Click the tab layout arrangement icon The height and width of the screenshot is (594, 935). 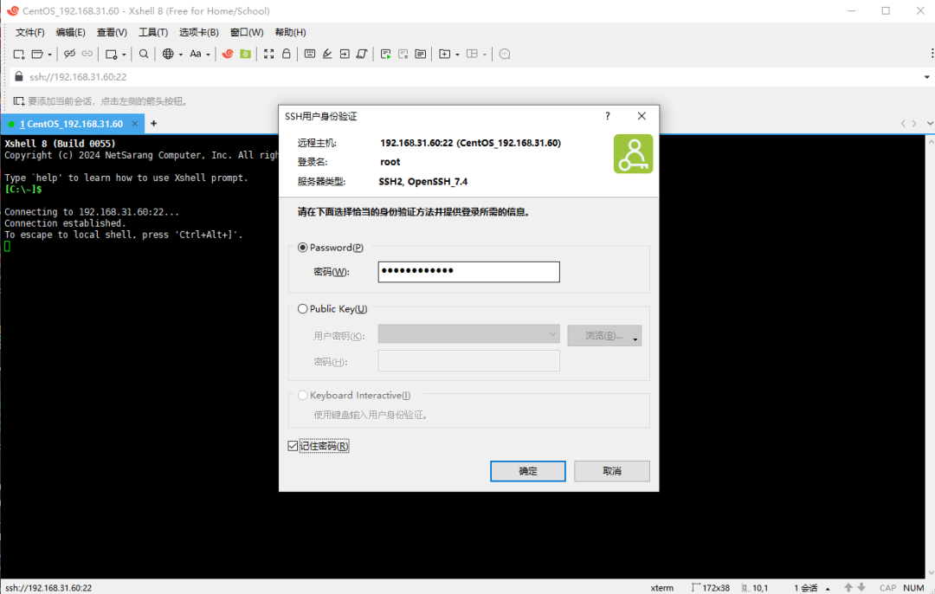tap(472, 54)
